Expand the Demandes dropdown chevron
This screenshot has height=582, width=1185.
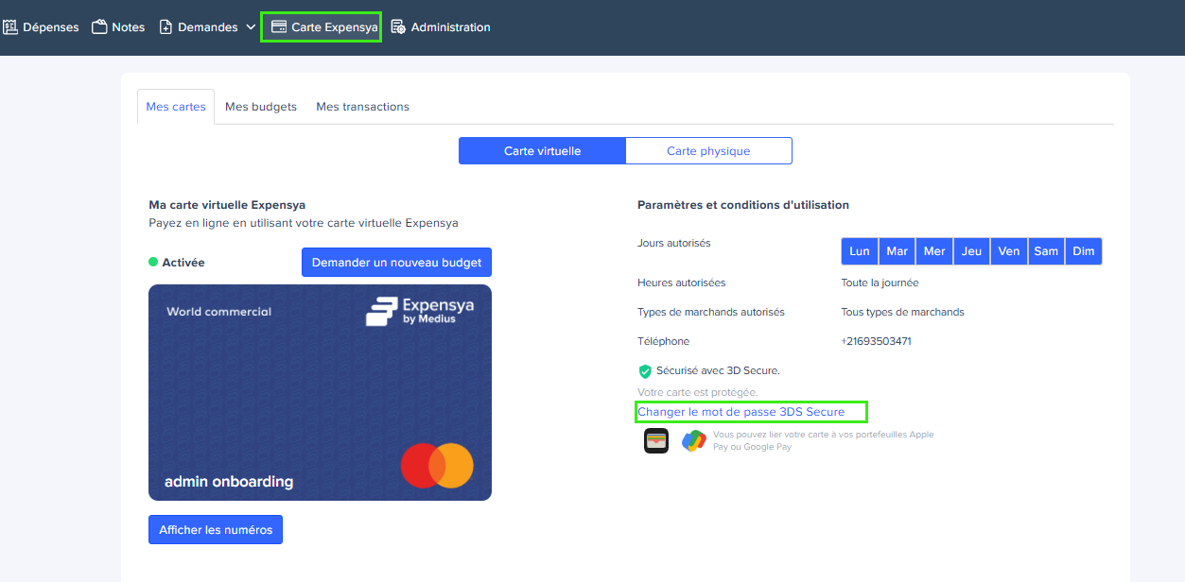(251, 27)
